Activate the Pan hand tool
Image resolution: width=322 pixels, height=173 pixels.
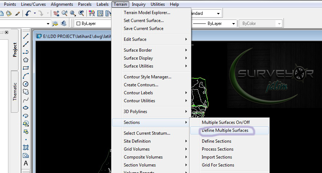pos(56,13)
